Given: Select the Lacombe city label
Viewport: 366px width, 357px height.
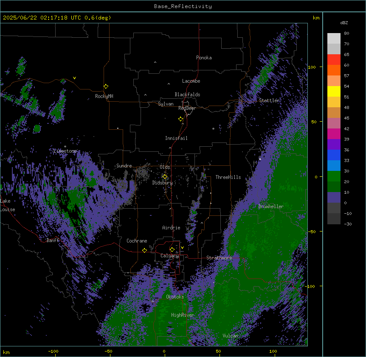Looking at the screenshot, I should pyautogui.click(x=191, y=81).
